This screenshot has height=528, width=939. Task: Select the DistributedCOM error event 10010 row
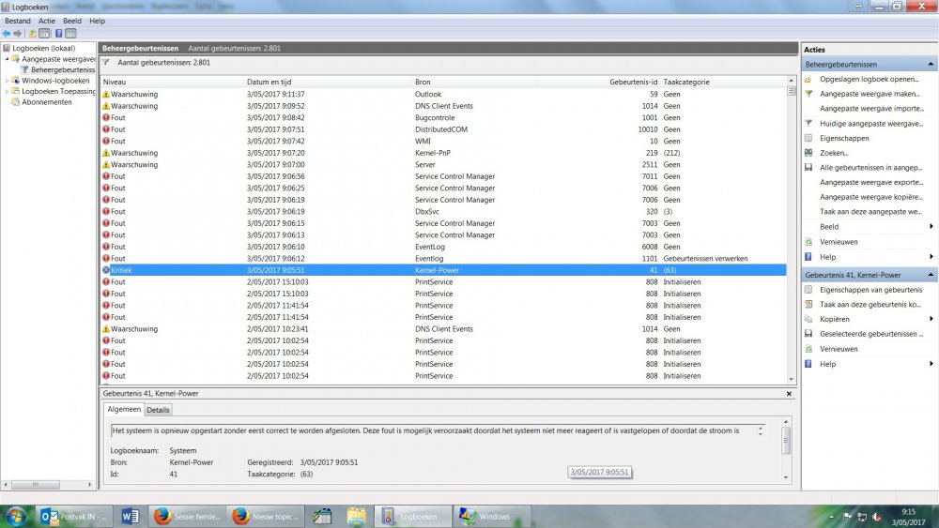click(x=443, y=129)
